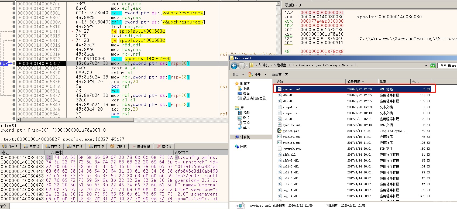The height and width of the screenshot is (209, 457).
Task: Click the Favorites star icon (收藏夹)
Action: click(x=237, y=84)
